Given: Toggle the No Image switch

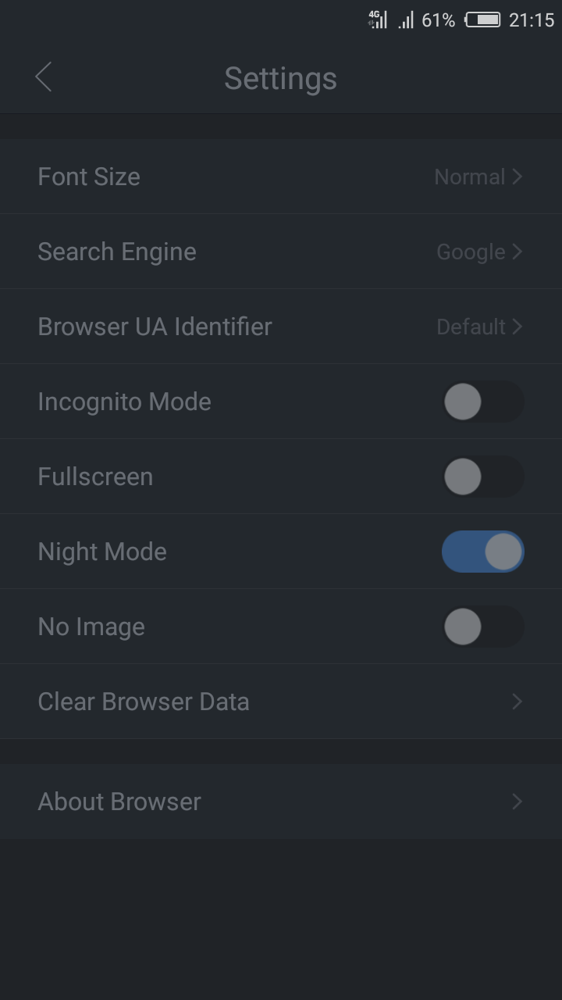Looking at the screenshot, I should (482, 627).
